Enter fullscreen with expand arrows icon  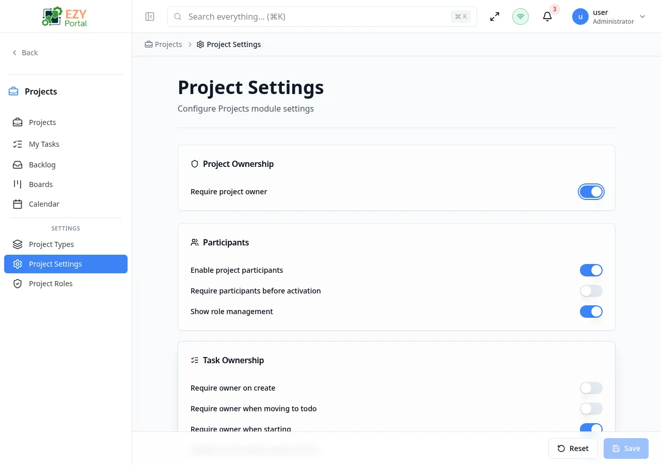click(x=495, y=17)
